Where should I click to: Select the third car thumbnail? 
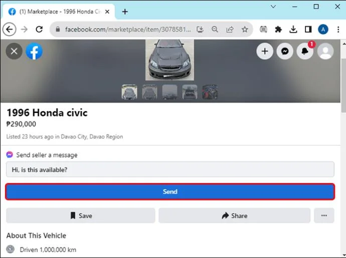pyautogui.click(x=169, y=92)
